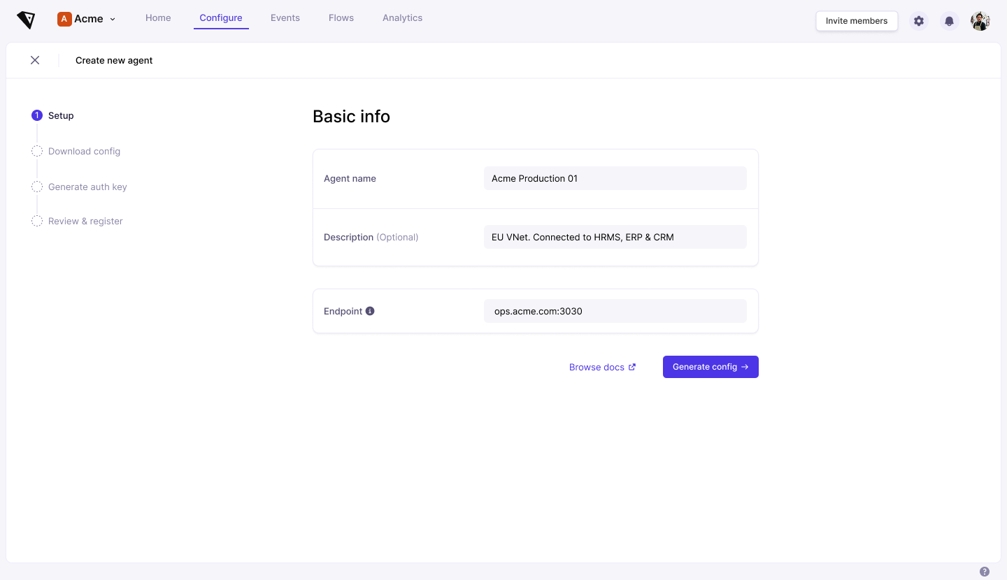Focus the Agent name input field
Image resolution: width=1007 pixels, height=580 pixels.
pyautogui.click(x=615, y=178)
